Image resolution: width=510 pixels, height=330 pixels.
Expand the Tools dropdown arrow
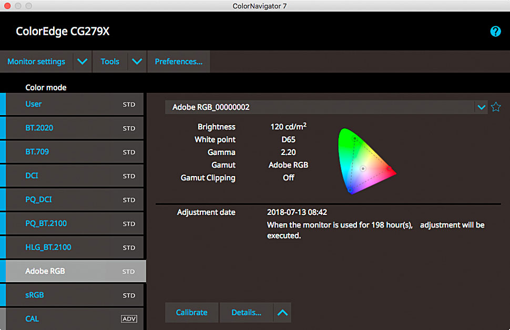(x=137, y=61)
